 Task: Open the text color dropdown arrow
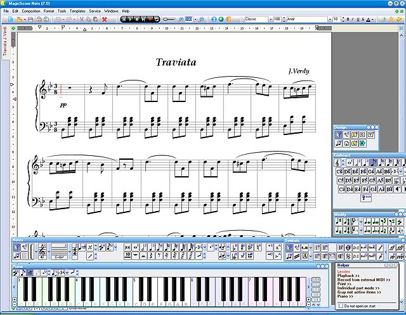click(372, 20)
